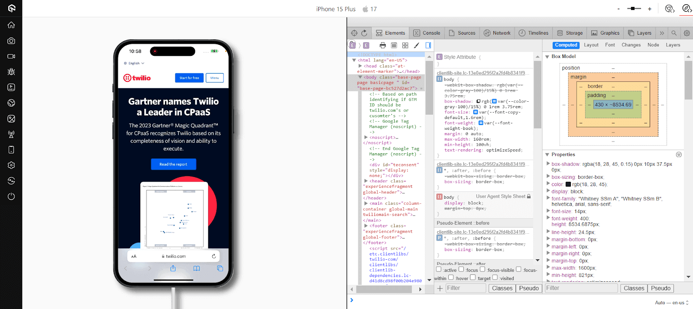Click the color property black swatch
The width and height of the screenshot is (693, 309).
568,184
